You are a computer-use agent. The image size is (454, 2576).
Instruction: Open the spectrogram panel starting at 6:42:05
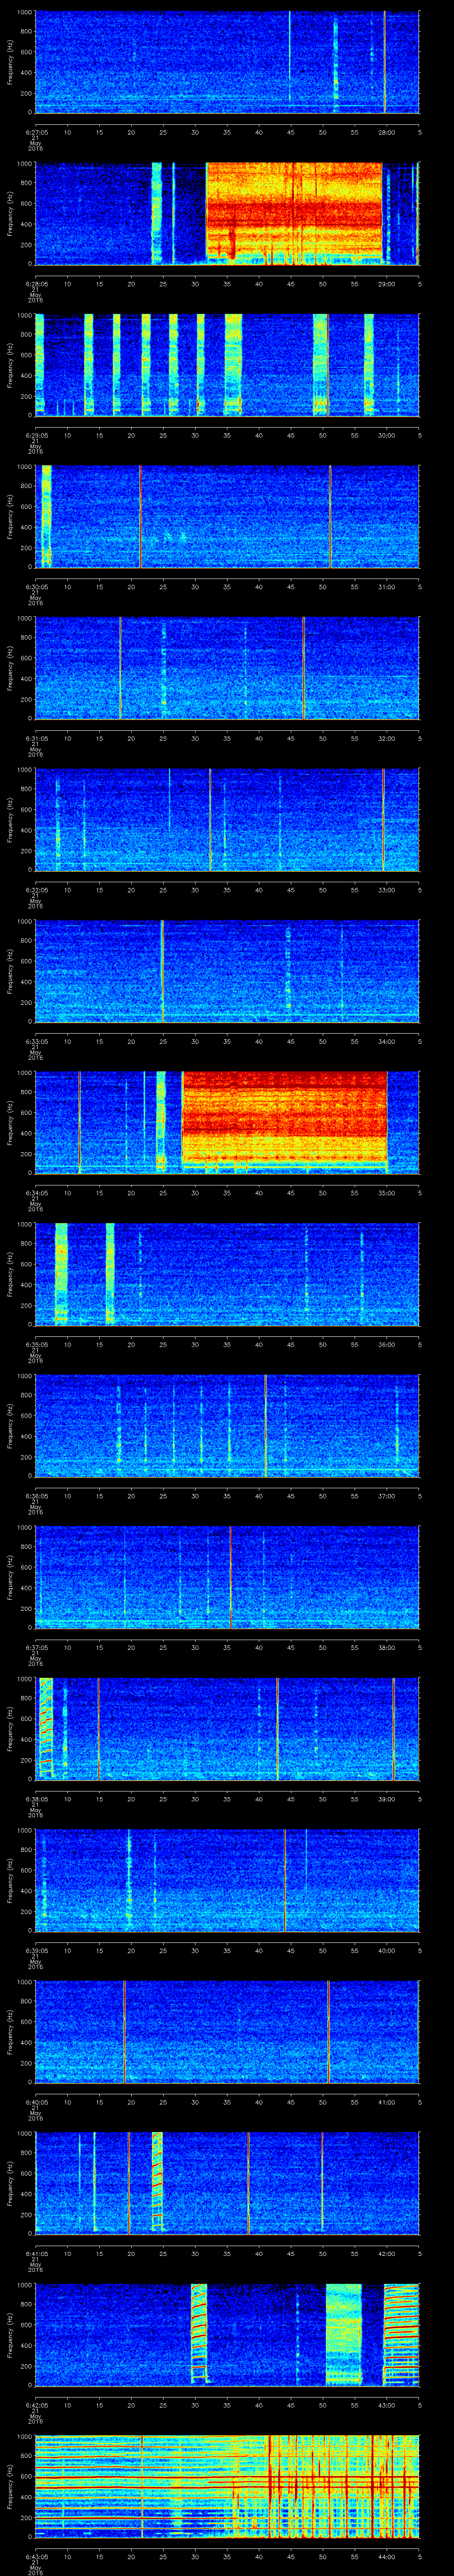pyautogui.click(x=227, y=2334)
